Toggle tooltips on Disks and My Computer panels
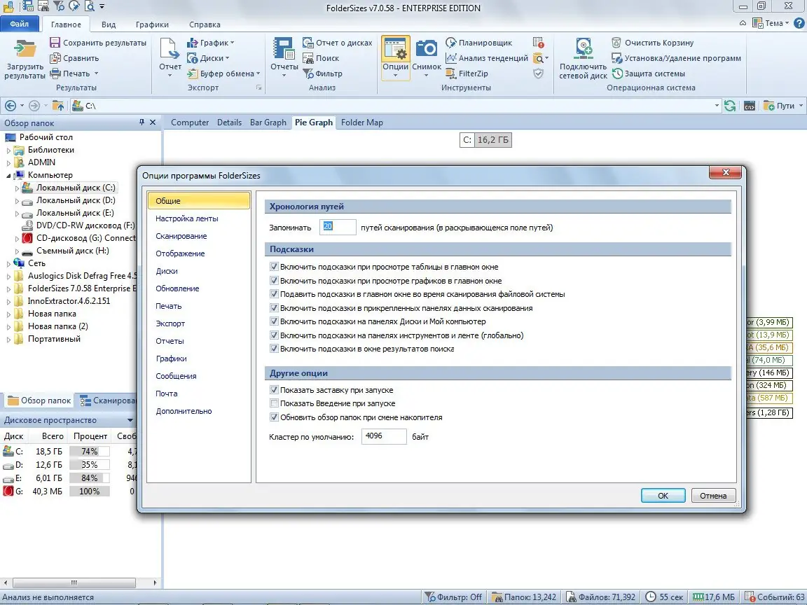The image size is (807, 605). (274, 321)
